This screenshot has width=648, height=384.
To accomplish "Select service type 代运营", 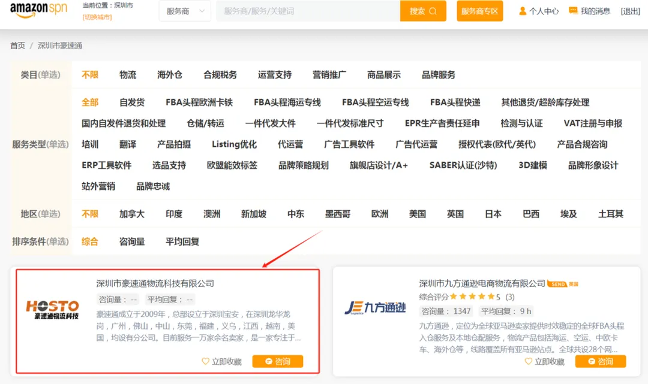I will point(290,144).
